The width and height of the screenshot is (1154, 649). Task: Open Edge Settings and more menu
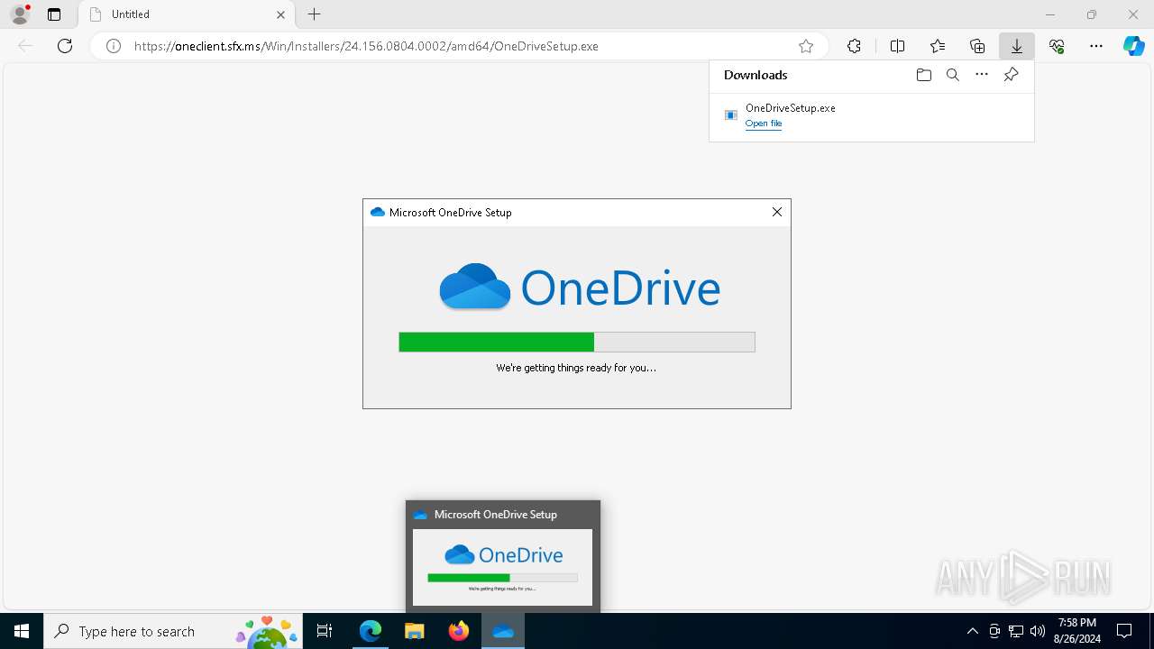(1096, 46)
